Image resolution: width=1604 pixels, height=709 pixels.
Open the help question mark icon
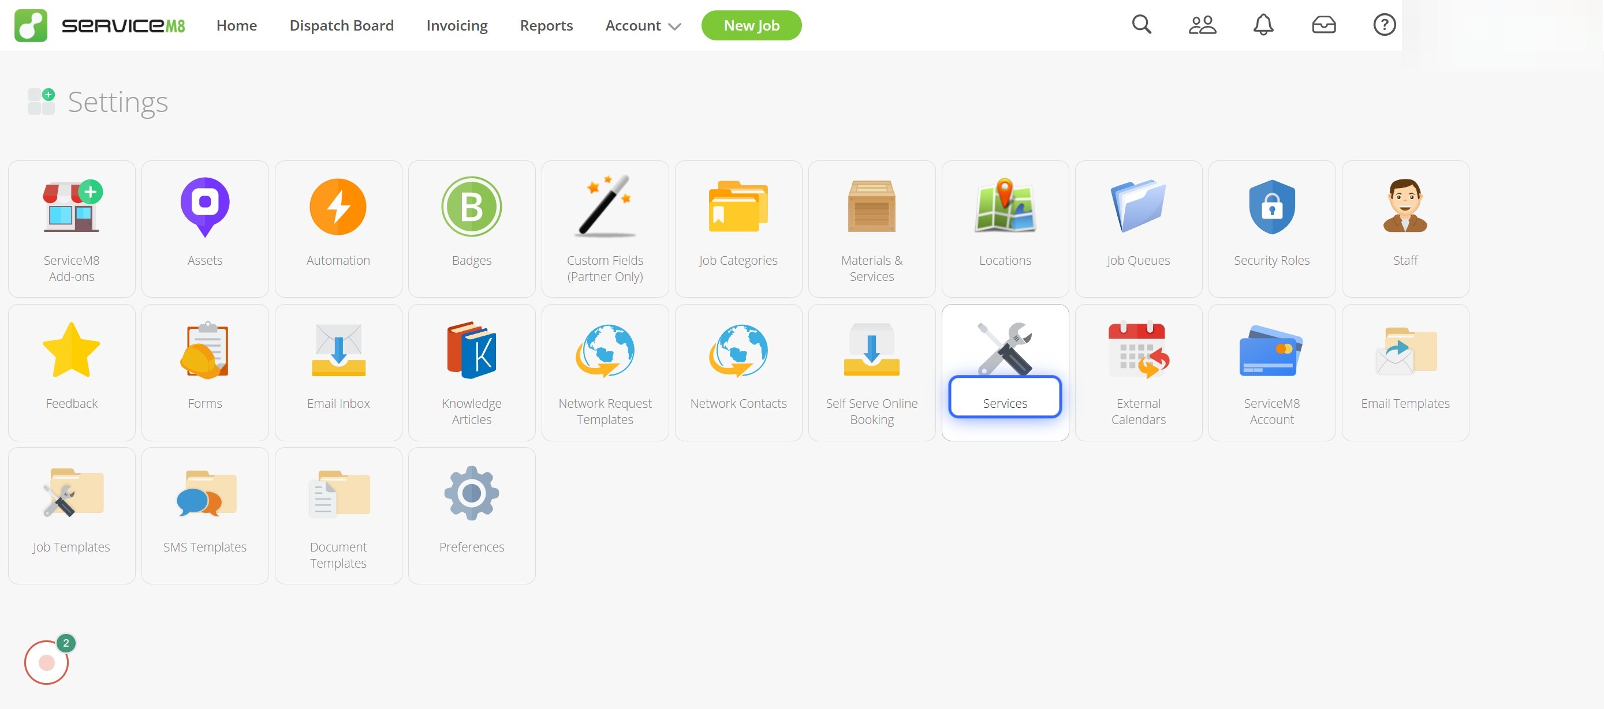coord(1383,25)
